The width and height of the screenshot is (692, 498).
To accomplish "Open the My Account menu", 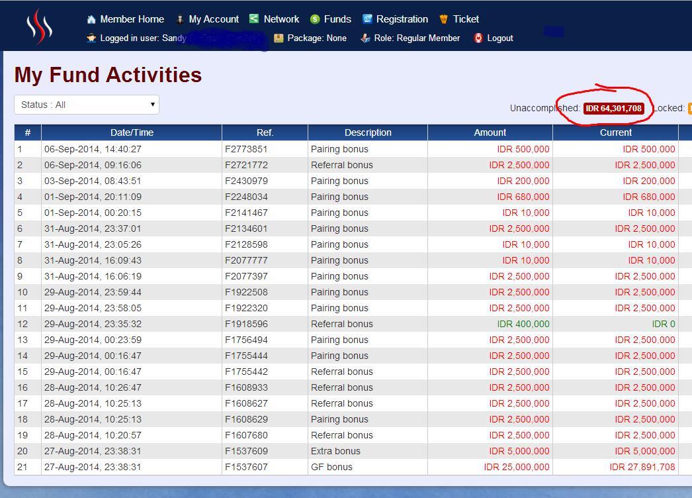I will [214, 19].
